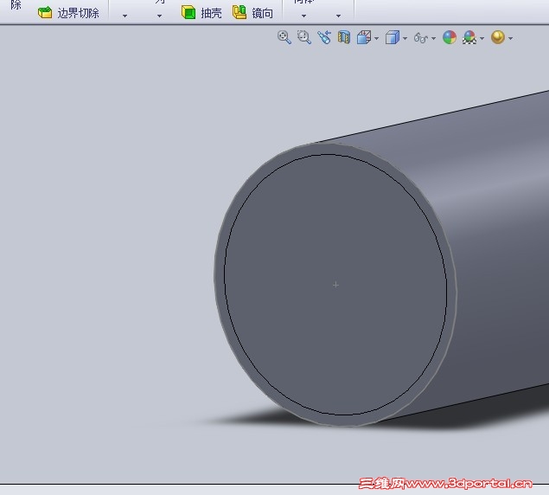The height and width of the screenshot is (495, 549).
Task: Open the Display Style dropdown arrow
Action: pyautogui.click(x=405, y=38)
